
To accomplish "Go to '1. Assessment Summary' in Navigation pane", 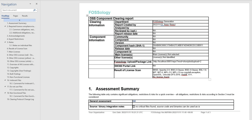I will (17, 23).
